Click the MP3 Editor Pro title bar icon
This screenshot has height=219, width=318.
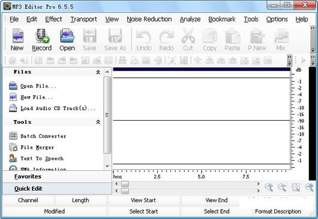pos(7,6)
